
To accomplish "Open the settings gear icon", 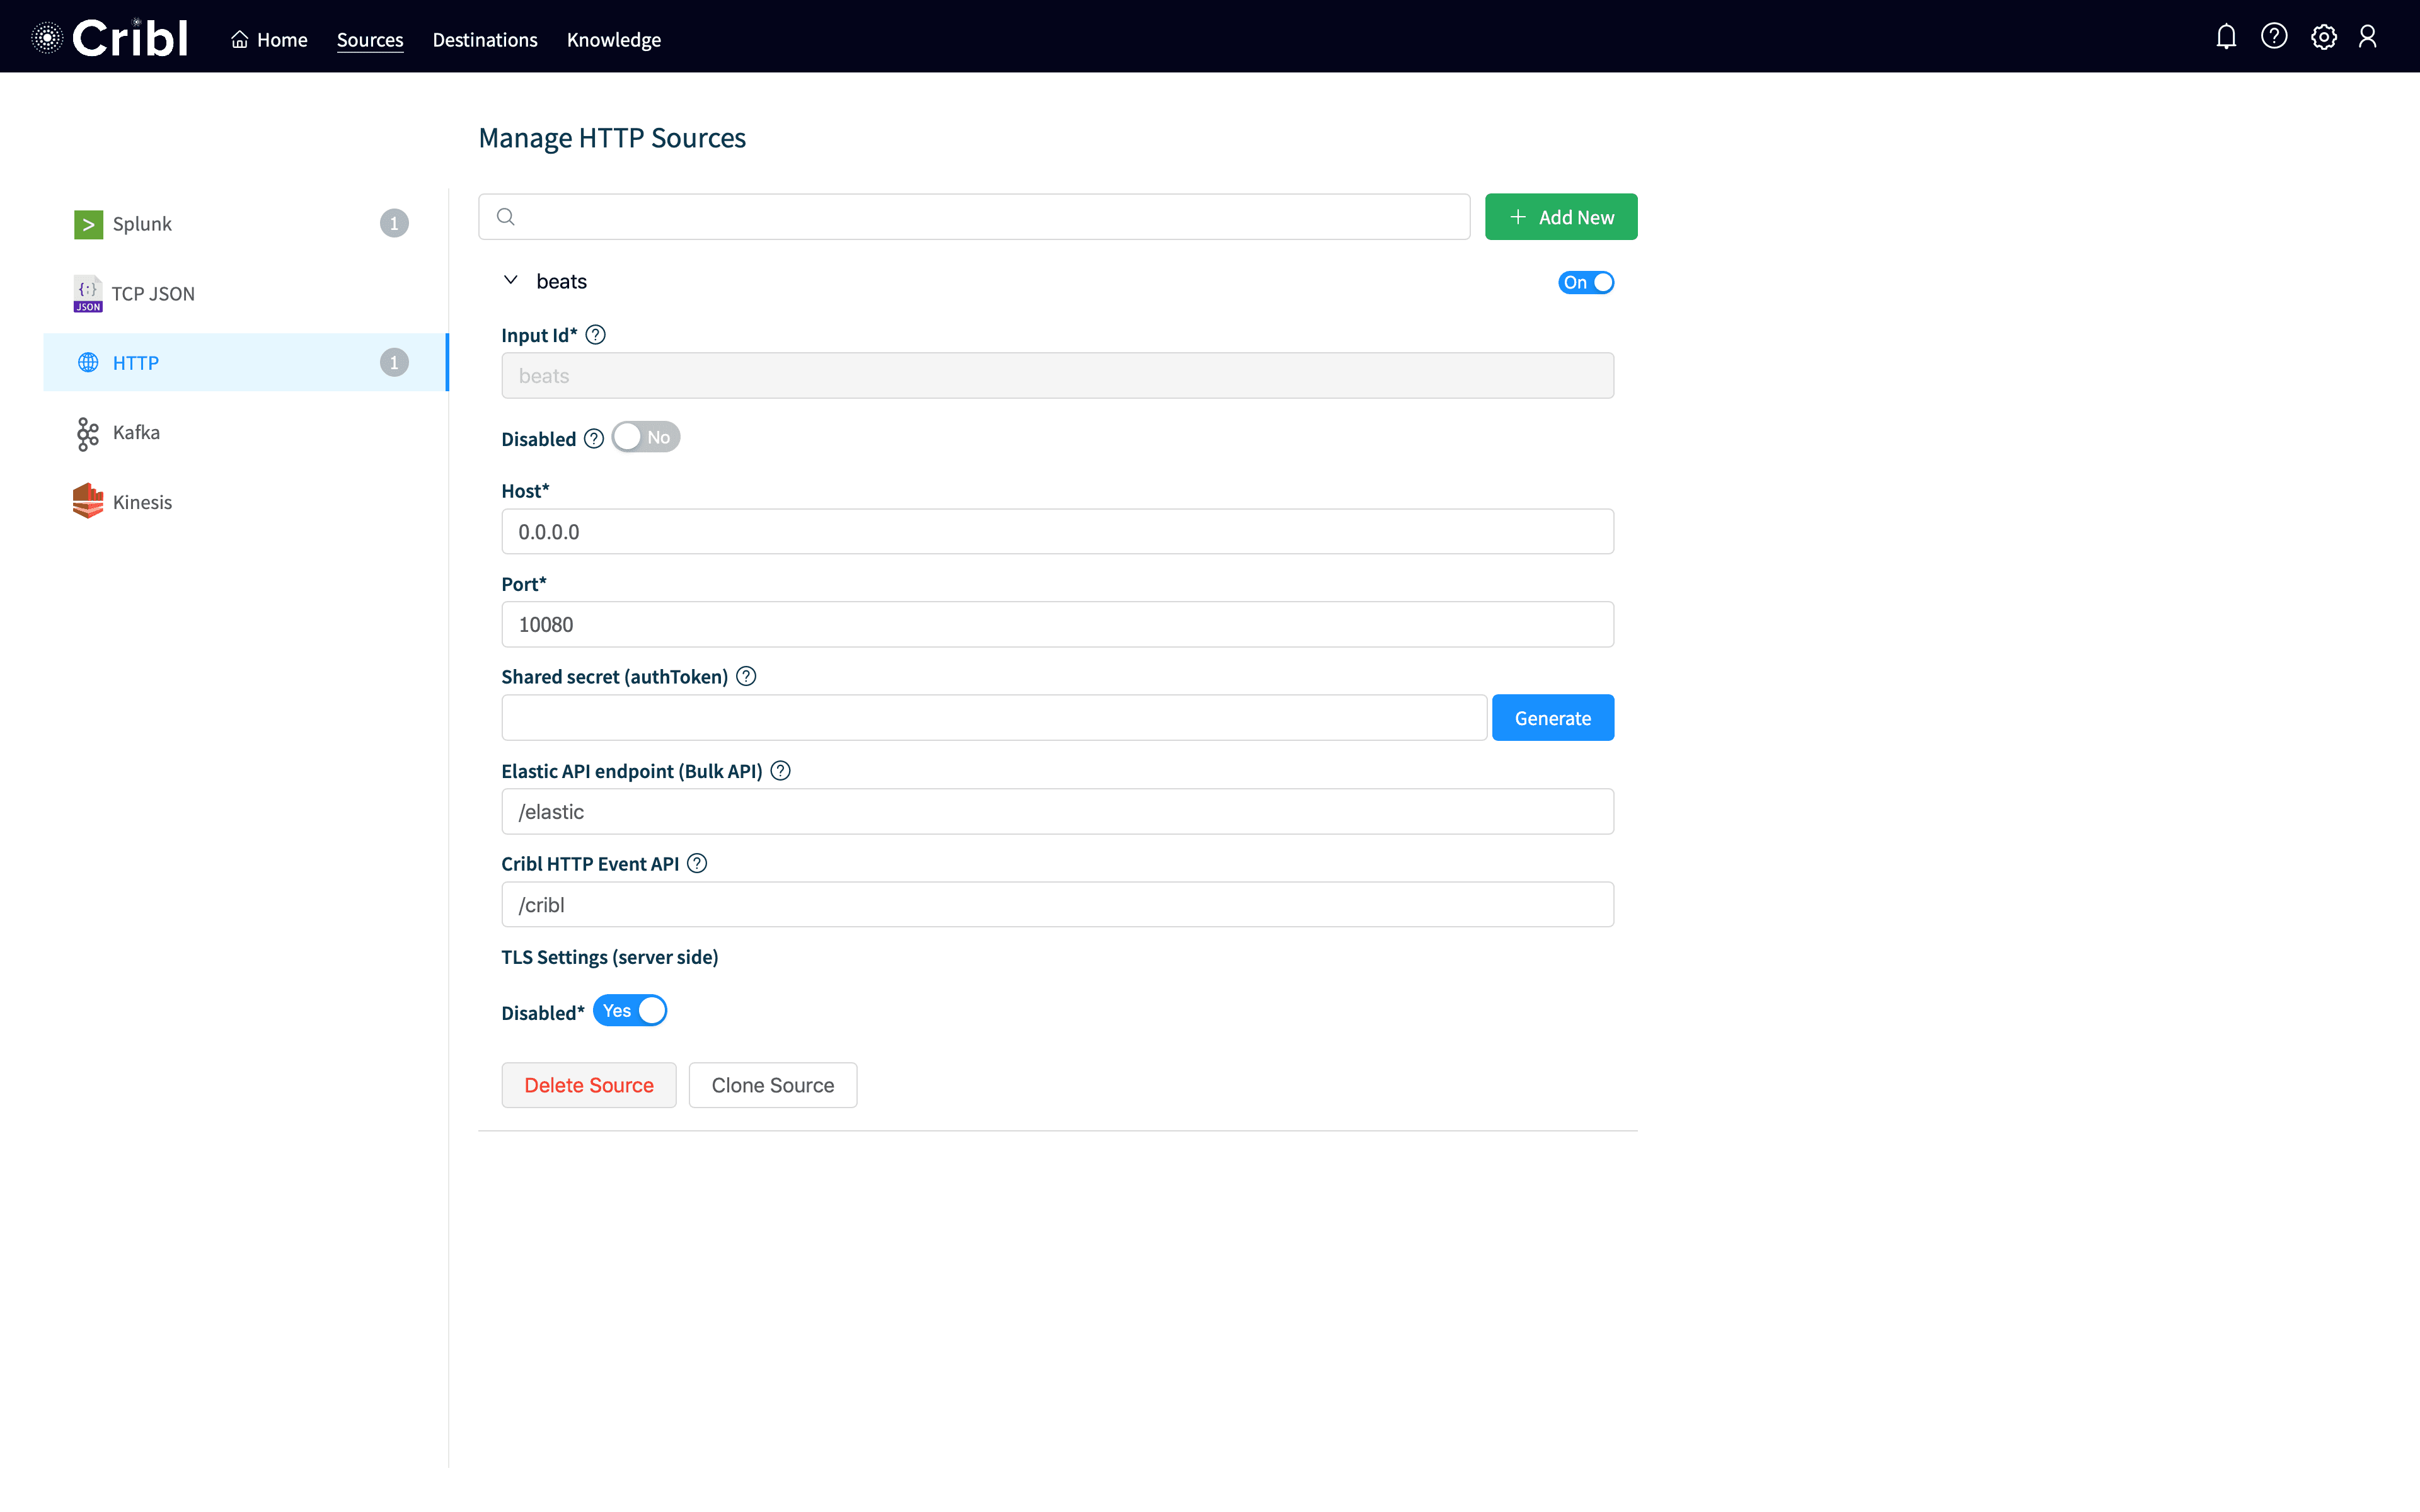I will [2323, 37].
